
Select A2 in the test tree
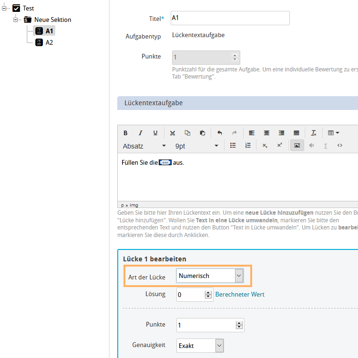(49, 42)
